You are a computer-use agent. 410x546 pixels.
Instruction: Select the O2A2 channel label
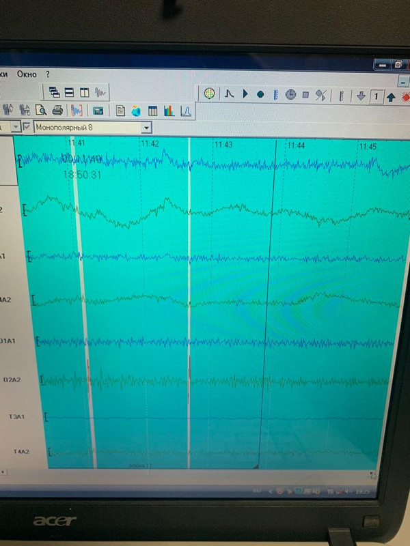pyautogui.click(x=12, y=380)
